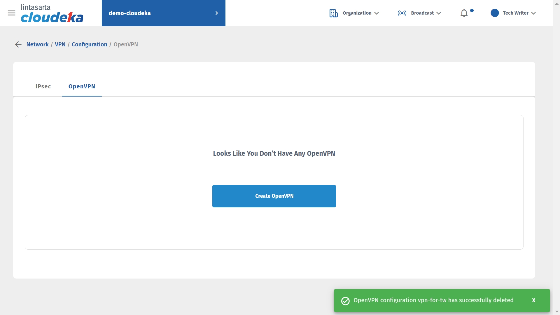
Task: Expand the Organization dropdown
Action: point(361,13)
